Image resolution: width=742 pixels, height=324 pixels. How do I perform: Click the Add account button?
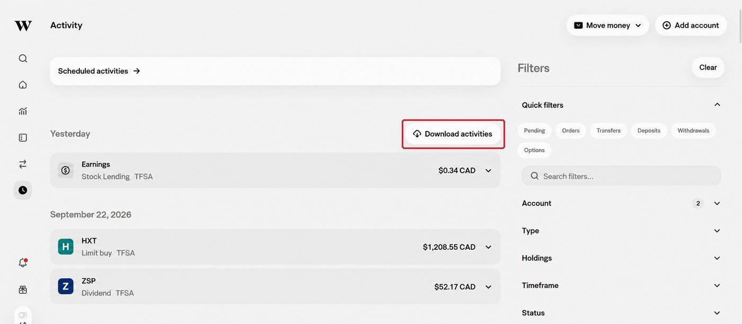(x=691, y=25)
